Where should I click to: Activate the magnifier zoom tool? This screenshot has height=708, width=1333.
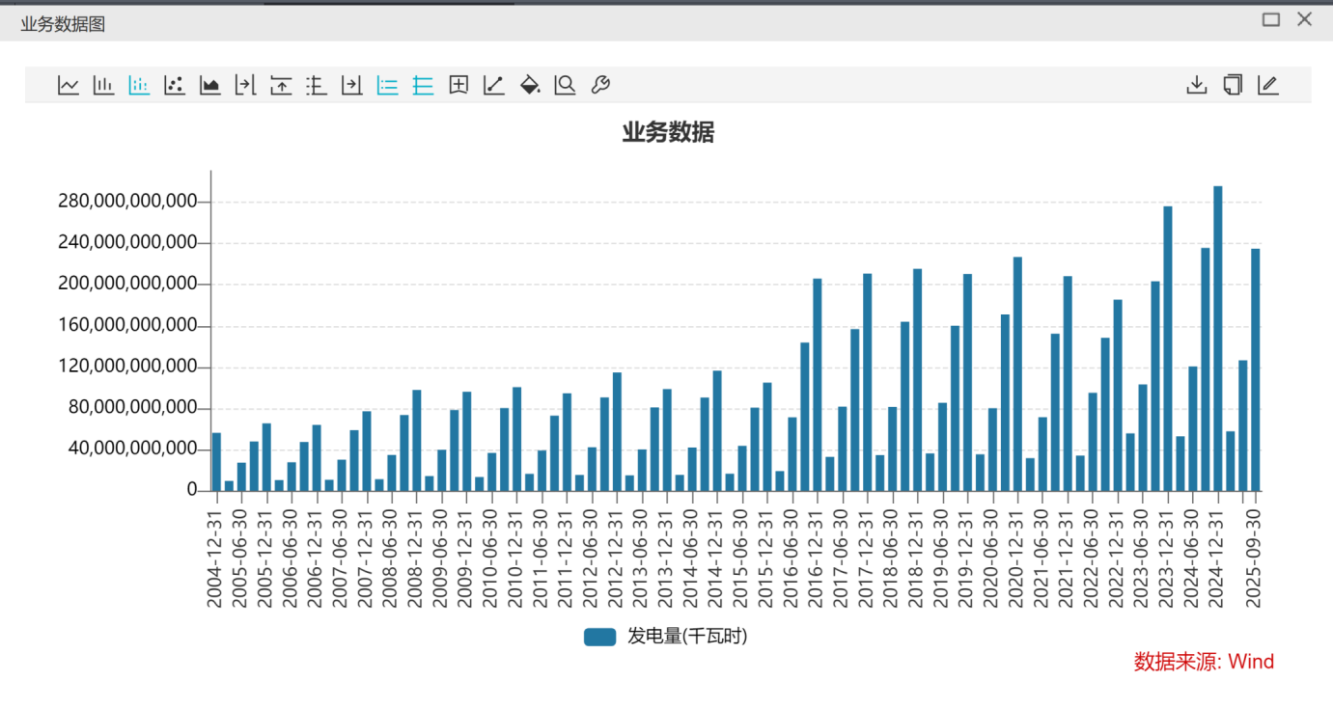pyautogui.click(x=565, y=86)
